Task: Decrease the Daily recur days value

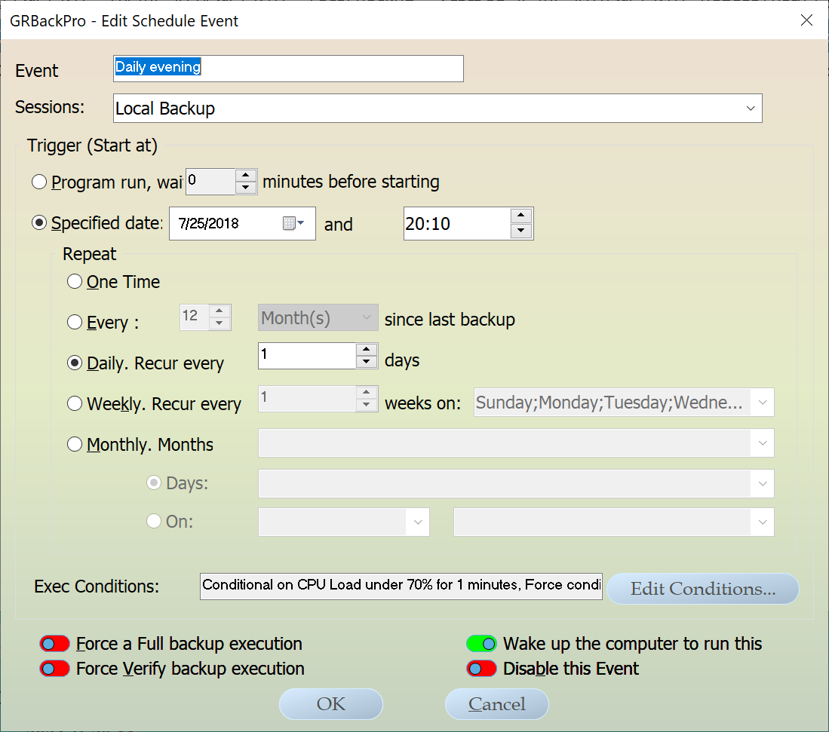Action: point(366,363)
